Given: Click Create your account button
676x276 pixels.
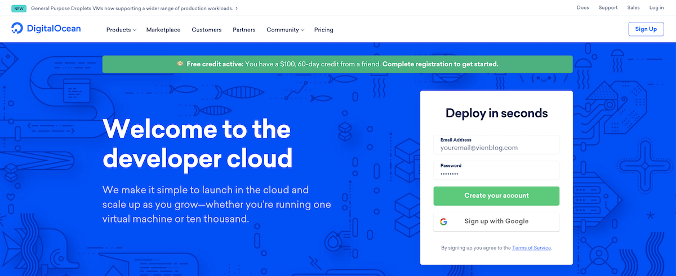Looking at the screenshot, I should tap(496, 196).
